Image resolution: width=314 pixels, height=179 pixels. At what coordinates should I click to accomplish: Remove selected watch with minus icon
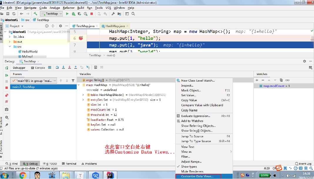[x=263, y=80]
